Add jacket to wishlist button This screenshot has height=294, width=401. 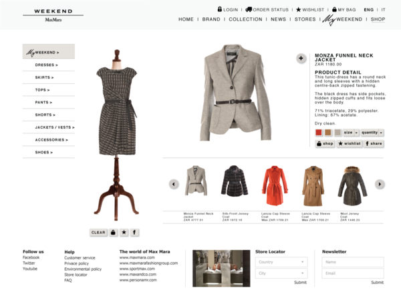tap(350, 143)
